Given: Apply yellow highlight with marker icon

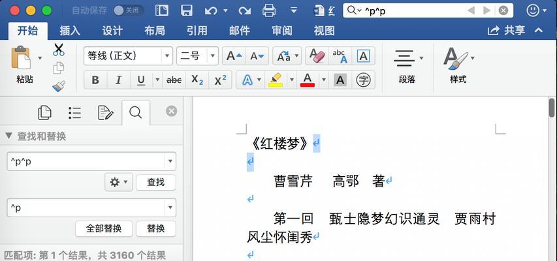Looking at the screenshot, I should pyautogui.click(x=276, y=80).
